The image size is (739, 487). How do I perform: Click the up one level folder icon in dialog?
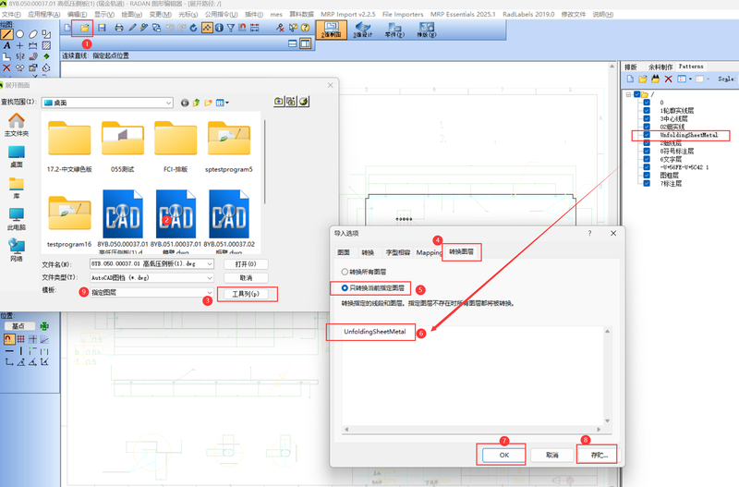(197, 102)
